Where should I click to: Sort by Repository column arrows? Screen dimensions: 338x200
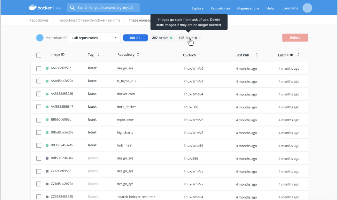click(138, 55)
